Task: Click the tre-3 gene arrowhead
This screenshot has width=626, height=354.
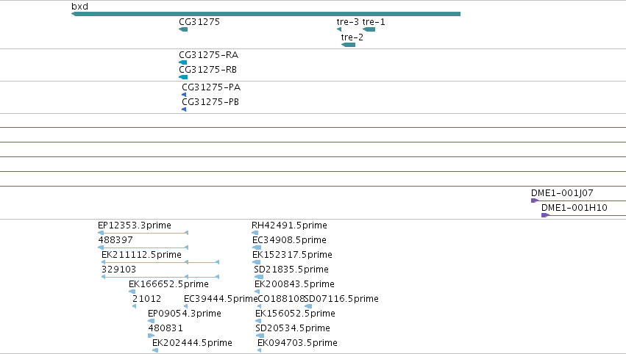Action: pos(339,29)
